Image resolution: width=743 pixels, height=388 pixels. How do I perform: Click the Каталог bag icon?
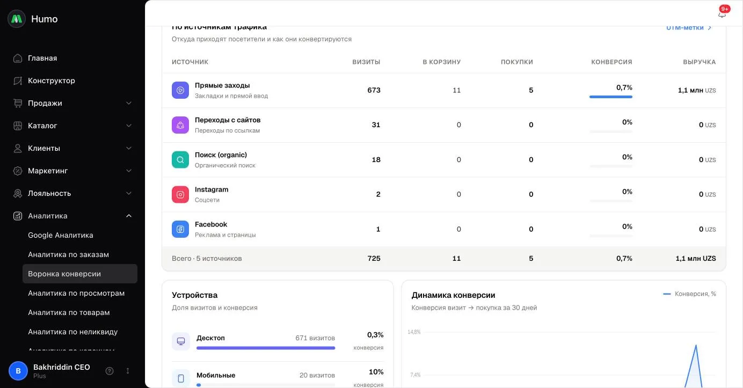18,126
